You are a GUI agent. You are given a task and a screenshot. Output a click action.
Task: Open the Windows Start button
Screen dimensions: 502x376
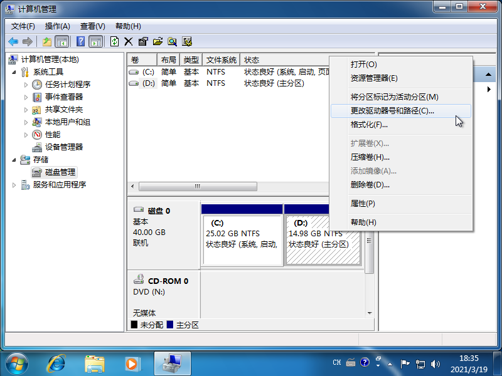pyautogui.click(x=17, y=364)
